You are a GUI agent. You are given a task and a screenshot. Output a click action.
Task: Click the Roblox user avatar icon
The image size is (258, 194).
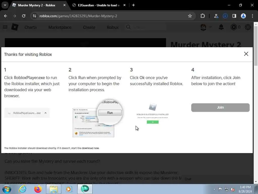pos(203,27)
